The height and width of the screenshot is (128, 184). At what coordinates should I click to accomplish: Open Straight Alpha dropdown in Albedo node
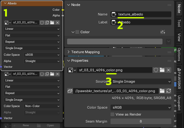42,61
